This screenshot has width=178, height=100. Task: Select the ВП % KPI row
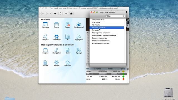[x=107, y=79]
